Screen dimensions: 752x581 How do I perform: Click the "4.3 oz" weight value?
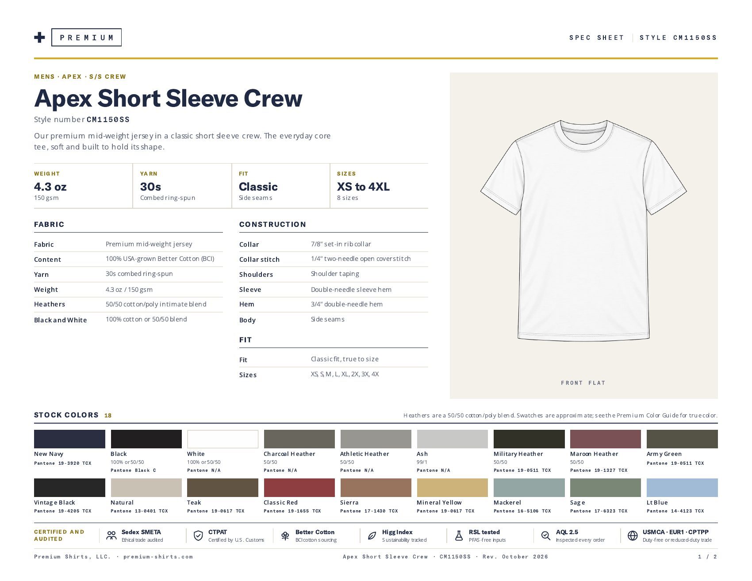(50, 187)
